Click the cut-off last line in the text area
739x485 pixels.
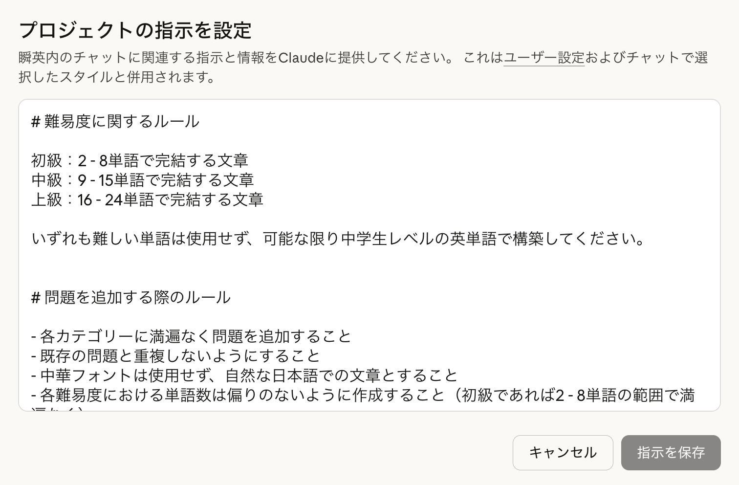(59, 408)
